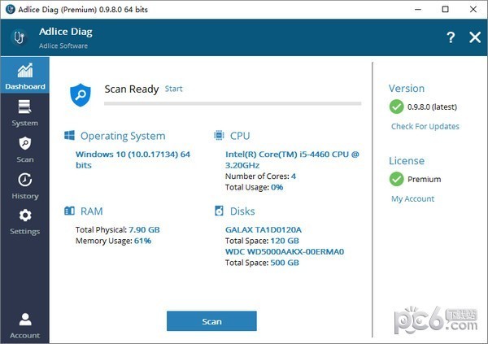Screen dimensions: 488x344
Task: Click the Disks drive icon
Action: pos(219,211)
